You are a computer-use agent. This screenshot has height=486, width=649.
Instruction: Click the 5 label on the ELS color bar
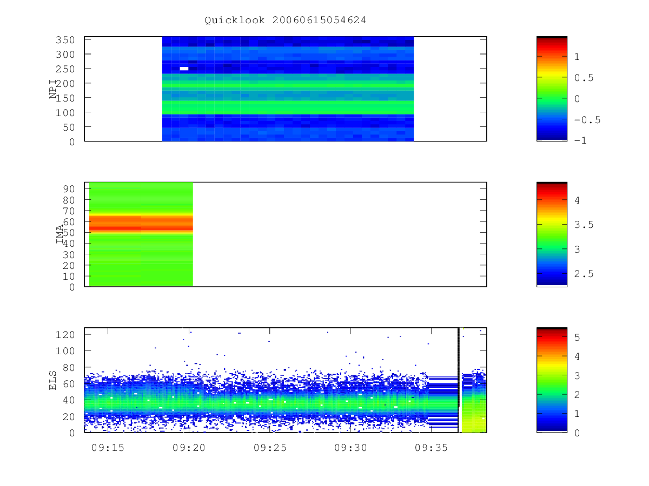[x=578, y=337]
